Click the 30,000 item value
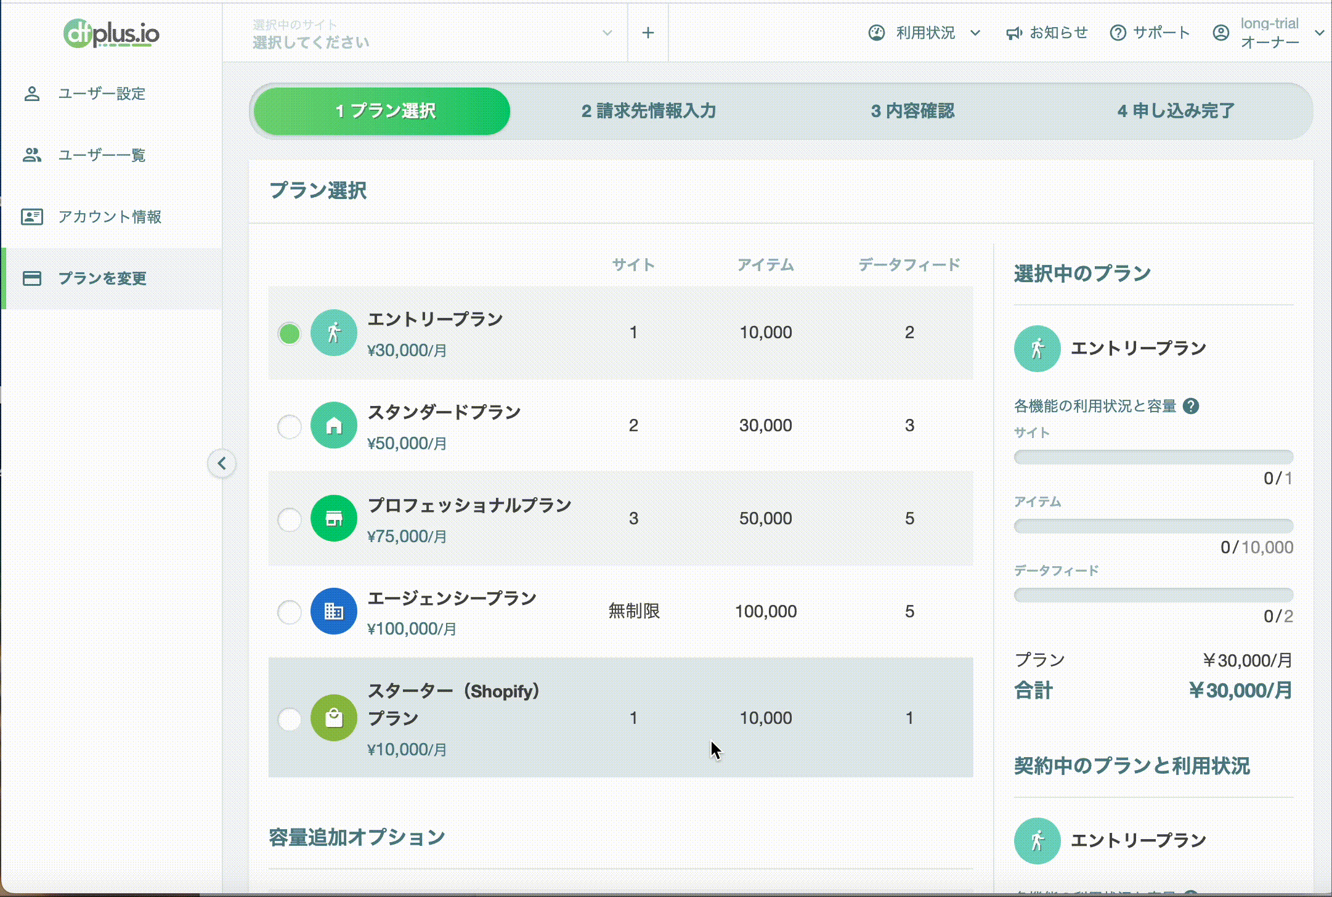 tap(766, 426)
